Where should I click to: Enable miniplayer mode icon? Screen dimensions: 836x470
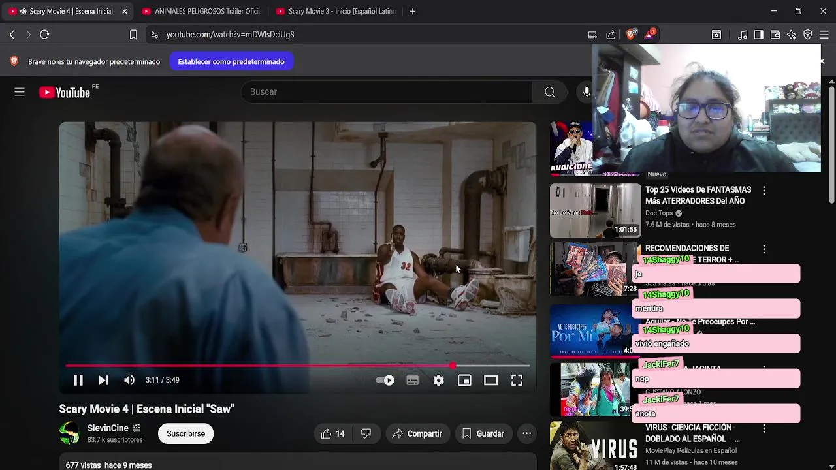coord(464,380)
